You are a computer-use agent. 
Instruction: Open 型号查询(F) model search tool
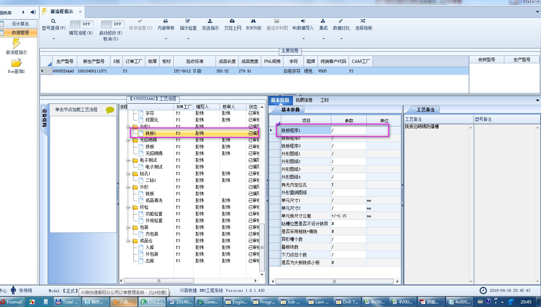(53, 24)
